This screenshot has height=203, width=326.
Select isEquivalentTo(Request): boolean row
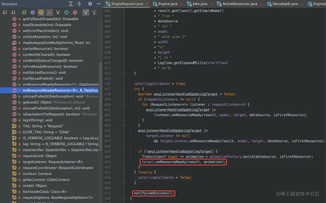pyautogui.click(x=60, y=114)
